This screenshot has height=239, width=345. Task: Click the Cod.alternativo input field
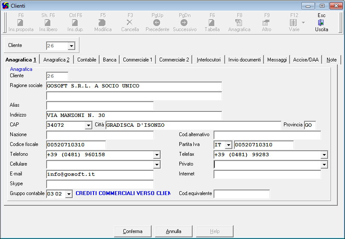[267, 135]
